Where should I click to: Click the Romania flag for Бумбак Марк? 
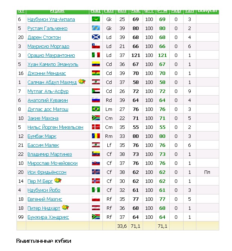(x=96, y=136)
